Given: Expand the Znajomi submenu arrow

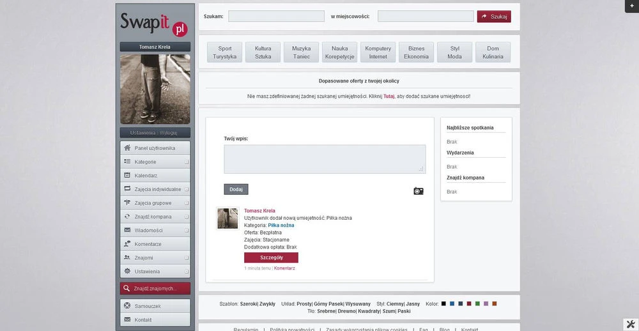Looking at the screenshot, I should 187,258.
